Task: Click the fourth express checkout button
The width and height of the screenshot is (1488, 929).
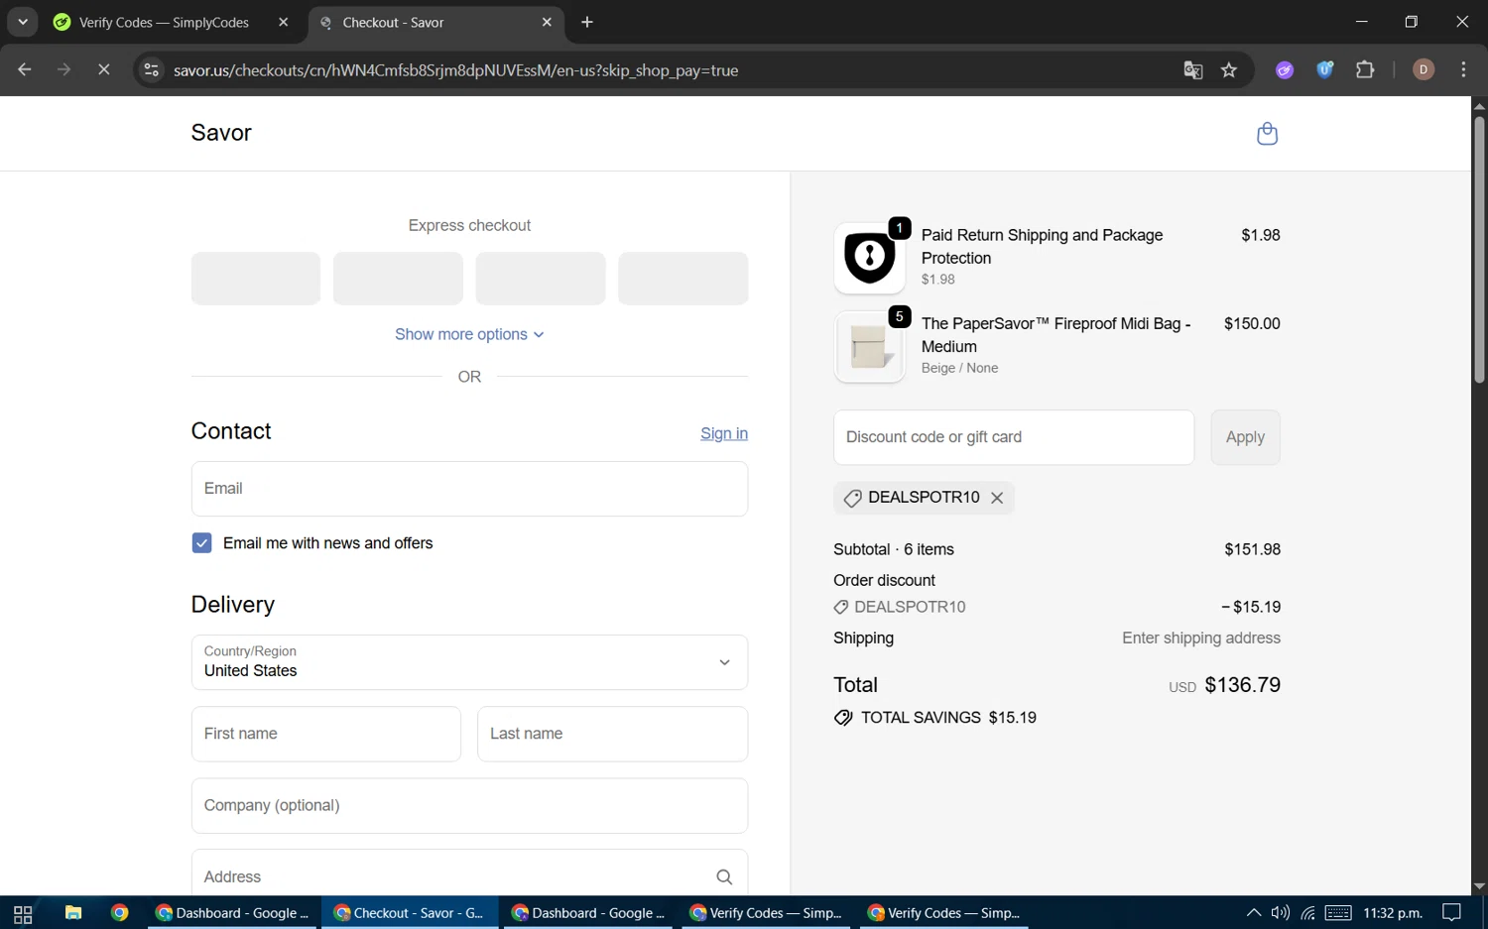Action: coord(683,279)
